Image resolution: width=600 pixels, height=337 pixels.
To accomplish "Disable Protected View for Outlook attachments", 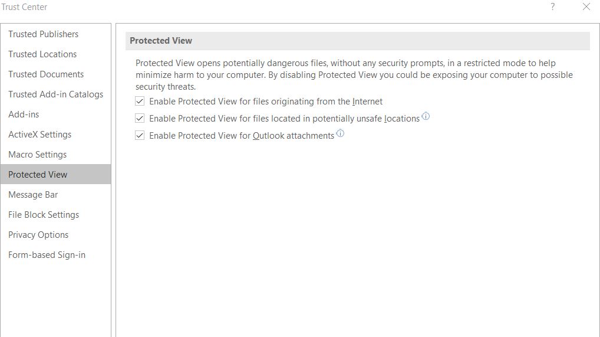I will [x=140, y=135].
